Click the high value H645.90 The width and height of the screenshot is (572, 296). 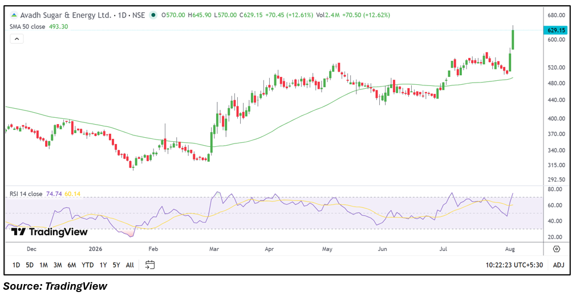(x=200, y=15)
